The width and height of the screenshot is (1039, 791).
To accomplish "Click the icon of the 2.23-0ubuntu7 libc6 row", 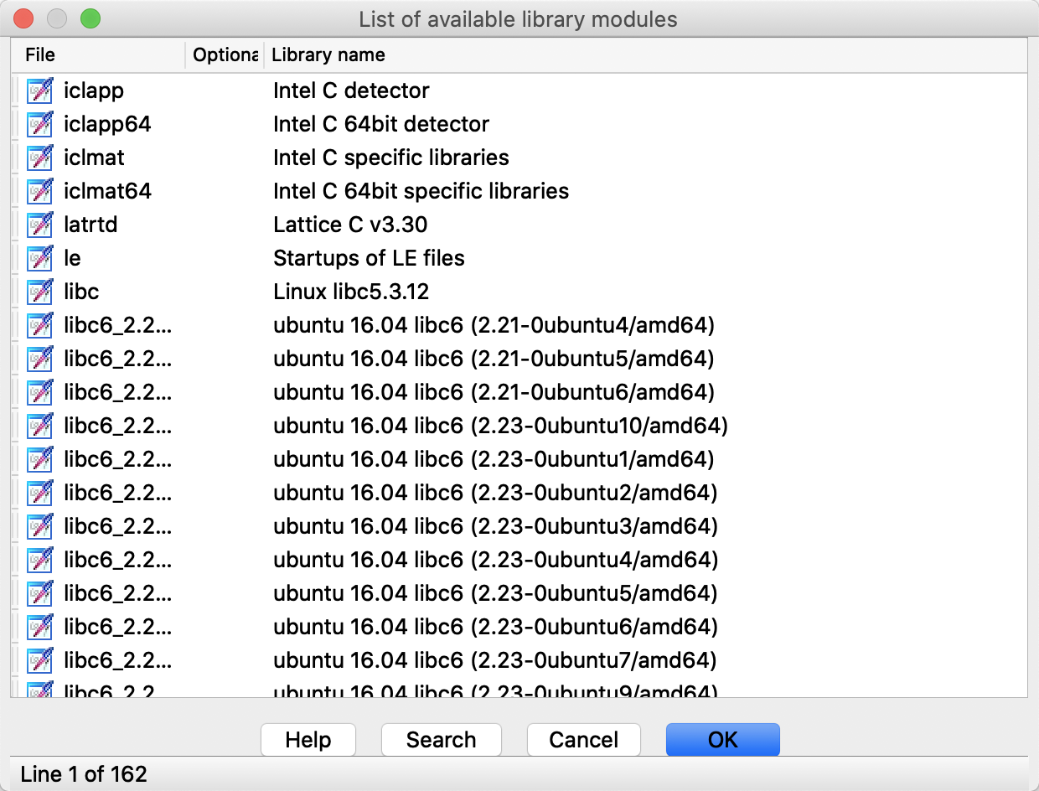I will point(39,660).
